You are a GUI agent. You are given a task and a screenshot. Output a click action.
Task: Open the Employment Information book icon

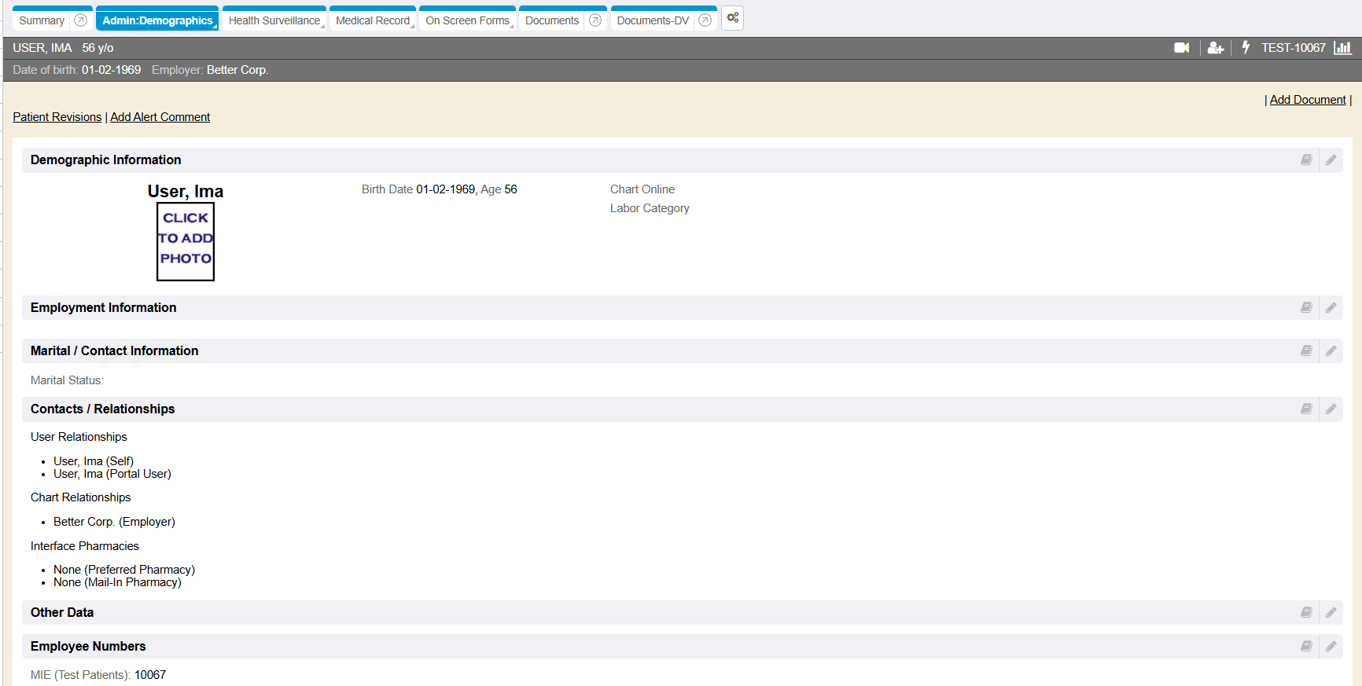pos(1306,308)
